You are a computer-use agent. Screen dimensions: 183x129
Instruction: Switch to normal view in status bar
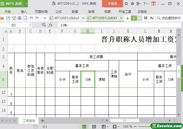point(84,127)
